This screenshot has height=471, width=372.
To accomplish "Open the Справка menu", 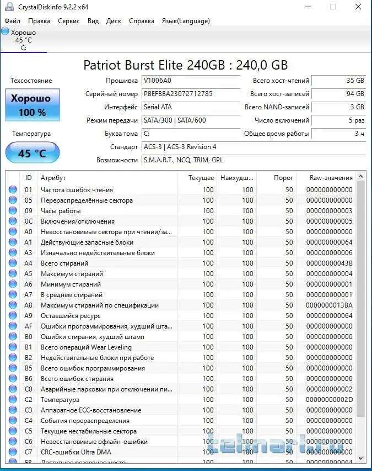I will (x=142, y=21).
